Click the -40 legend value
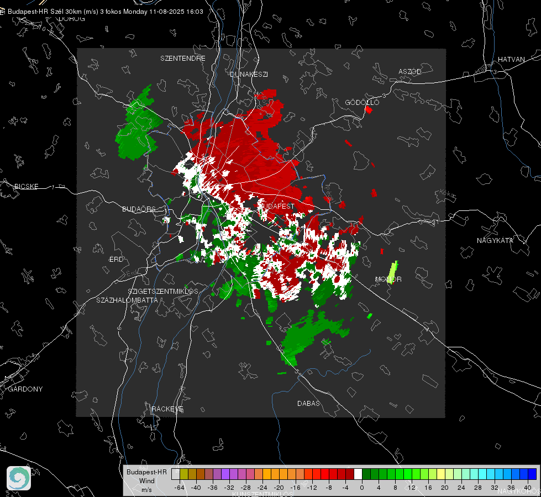The height and width of the screenshot is (497, 541). point(196,488)
